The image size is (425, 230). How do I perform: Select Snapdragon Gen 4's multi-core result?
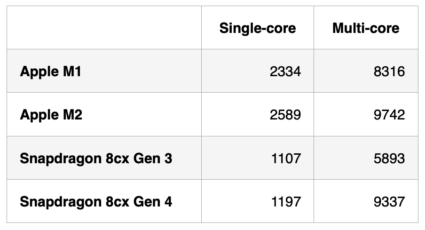tap(389, 202)
